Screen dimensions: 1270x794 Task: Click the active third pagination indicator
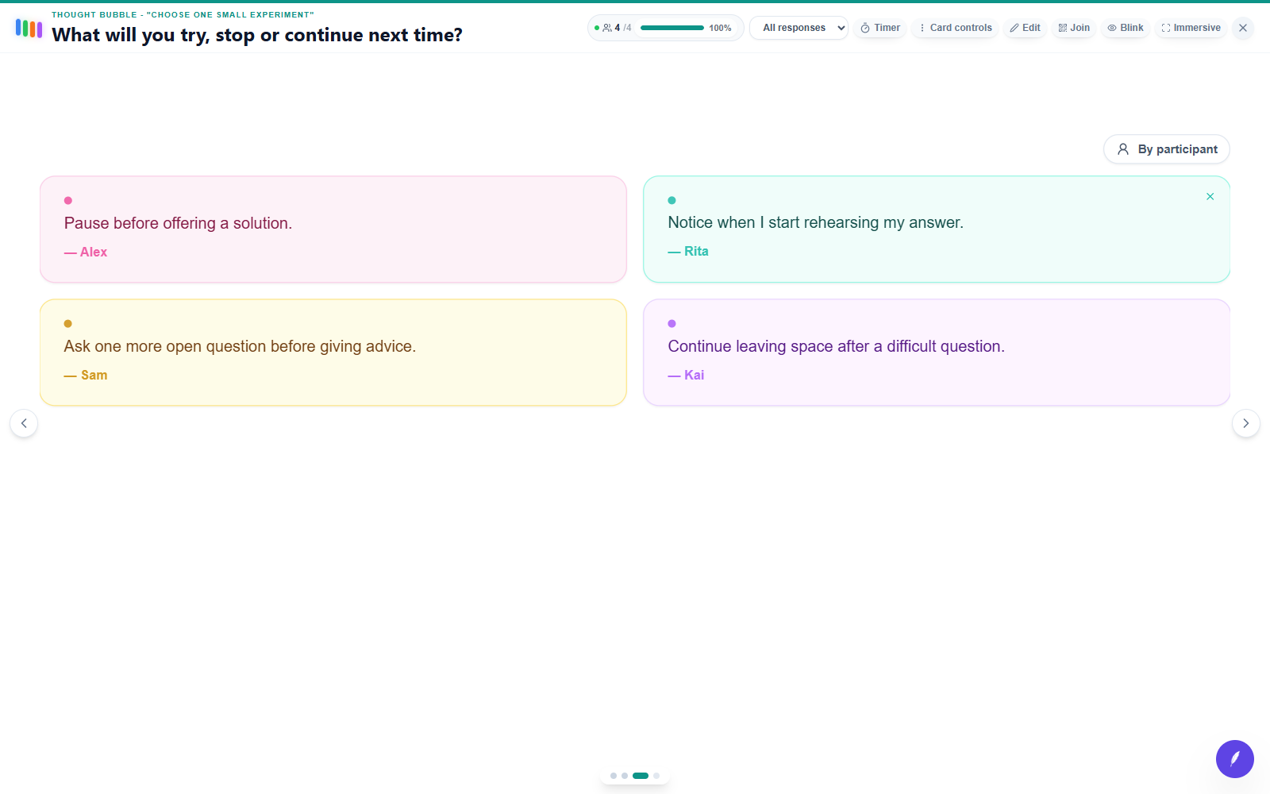coord(641,776)
